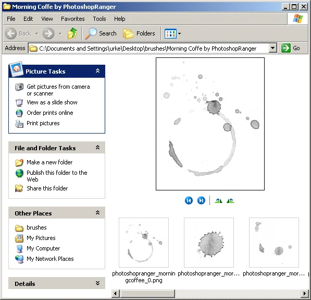Click the Forward navigation button
Viewport: 311px width, 300px height.
click(x=48, y=33)
